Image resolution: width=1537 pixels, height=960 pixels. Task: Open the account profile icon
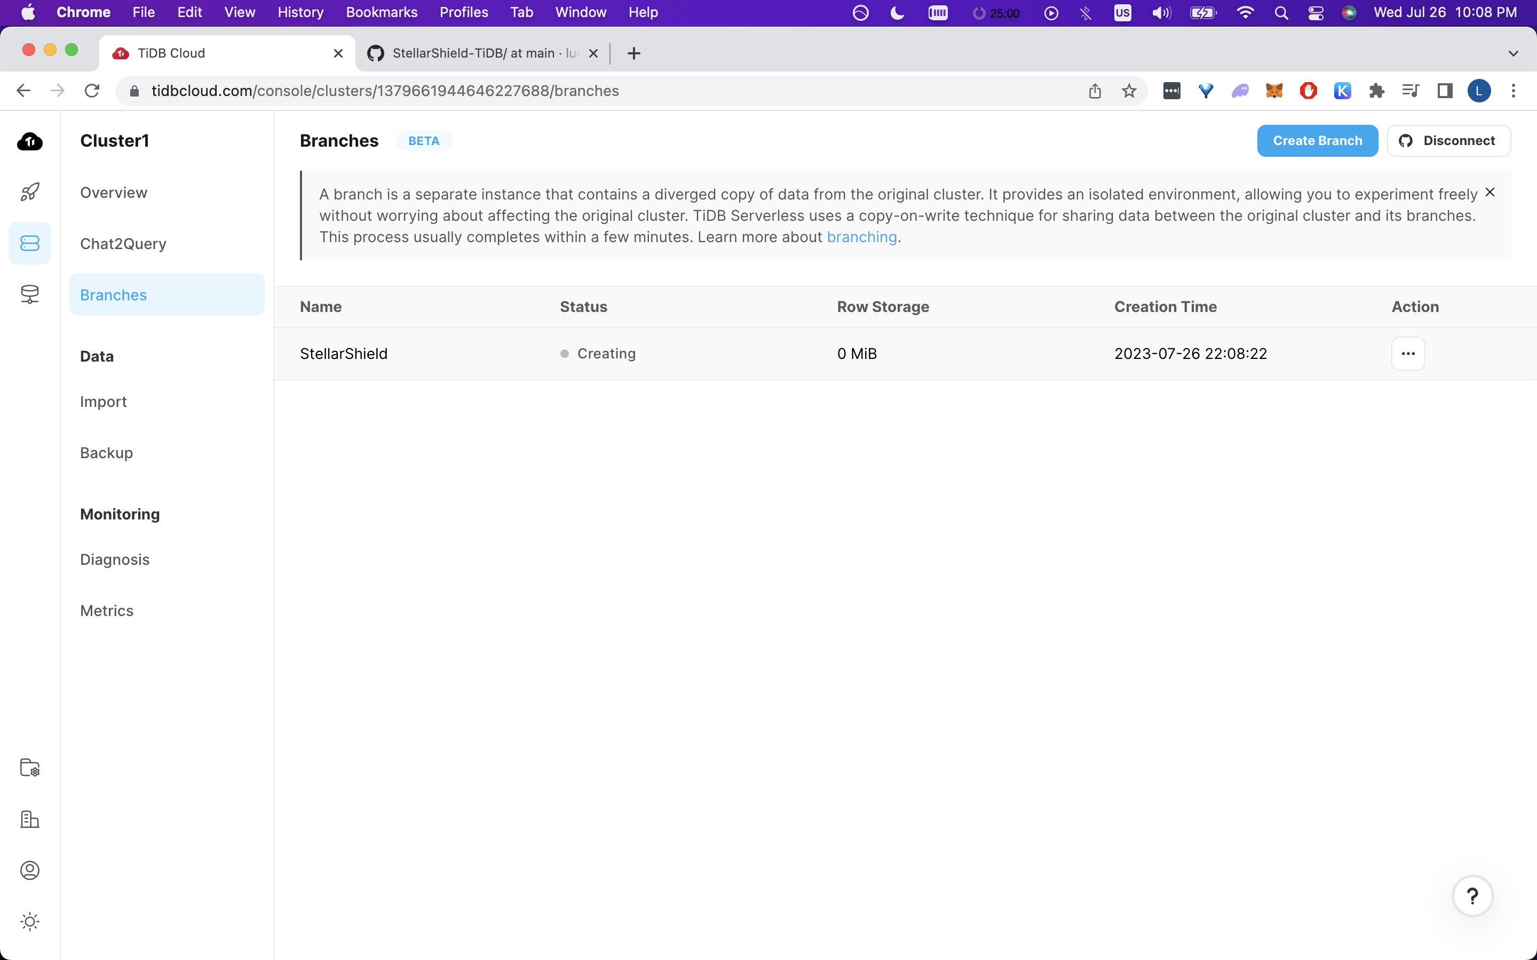[30, 870]
